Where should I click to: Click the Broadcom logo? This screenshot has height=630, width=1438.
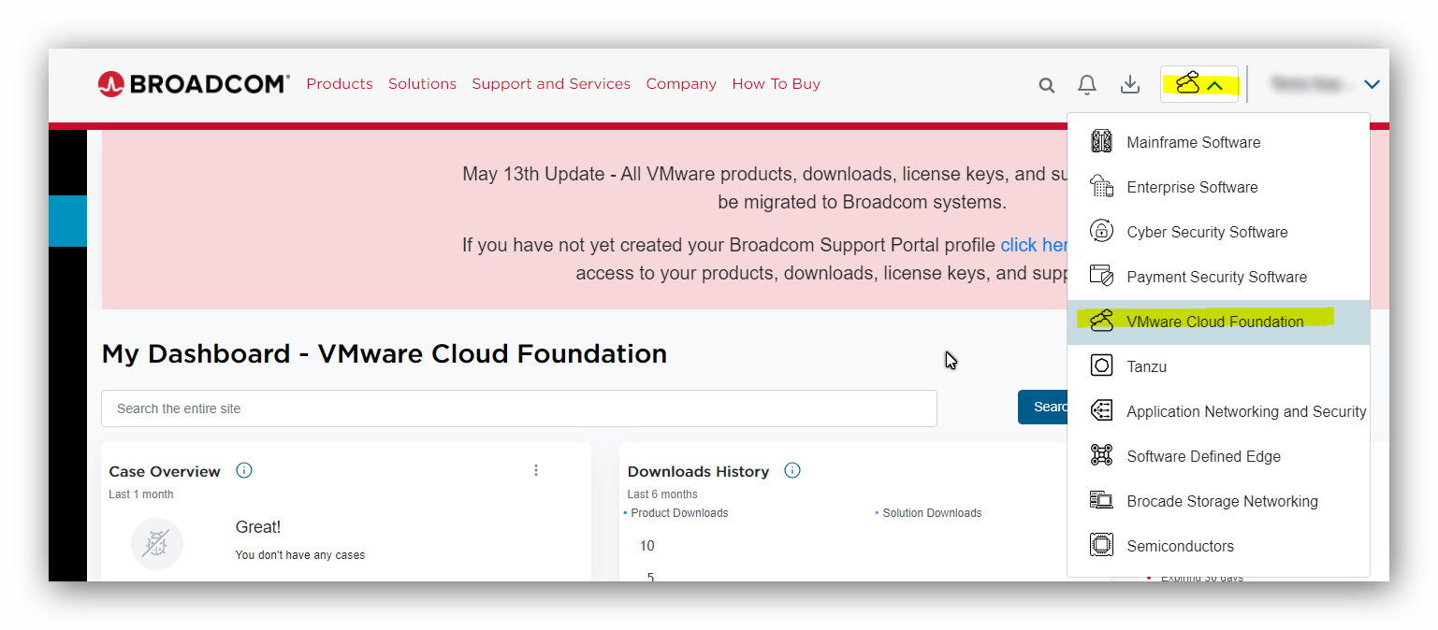(x=194, y=84)
